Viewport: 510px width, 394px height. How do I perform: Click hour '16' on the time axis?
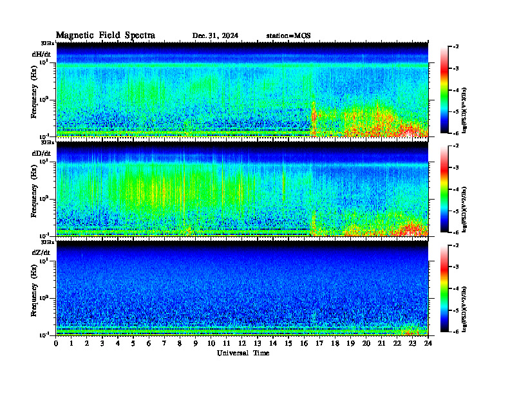point(304,344)
